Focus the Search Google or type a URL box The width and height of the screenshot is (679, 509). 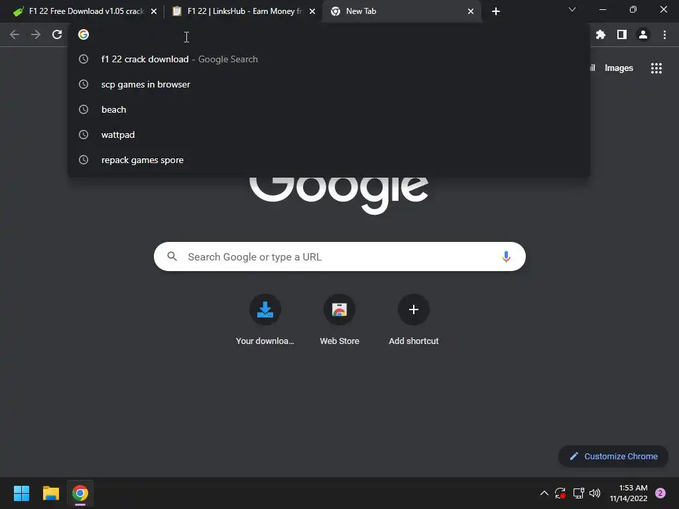tap(339, 256)
